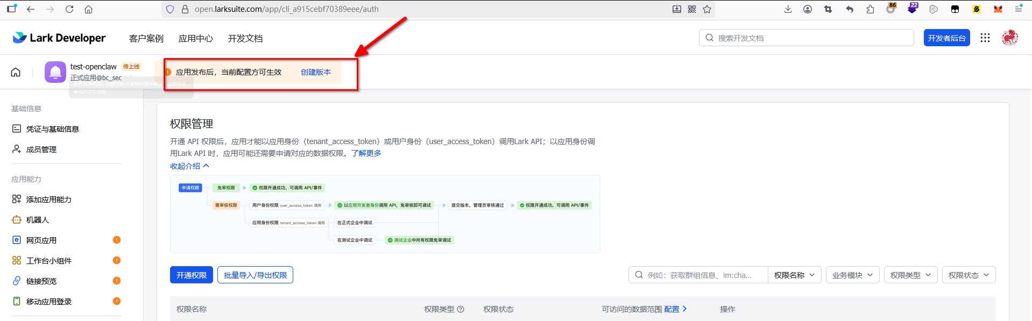Go to 开发文档 in top navigation
1032x321 pixels.
pos(245,38)
